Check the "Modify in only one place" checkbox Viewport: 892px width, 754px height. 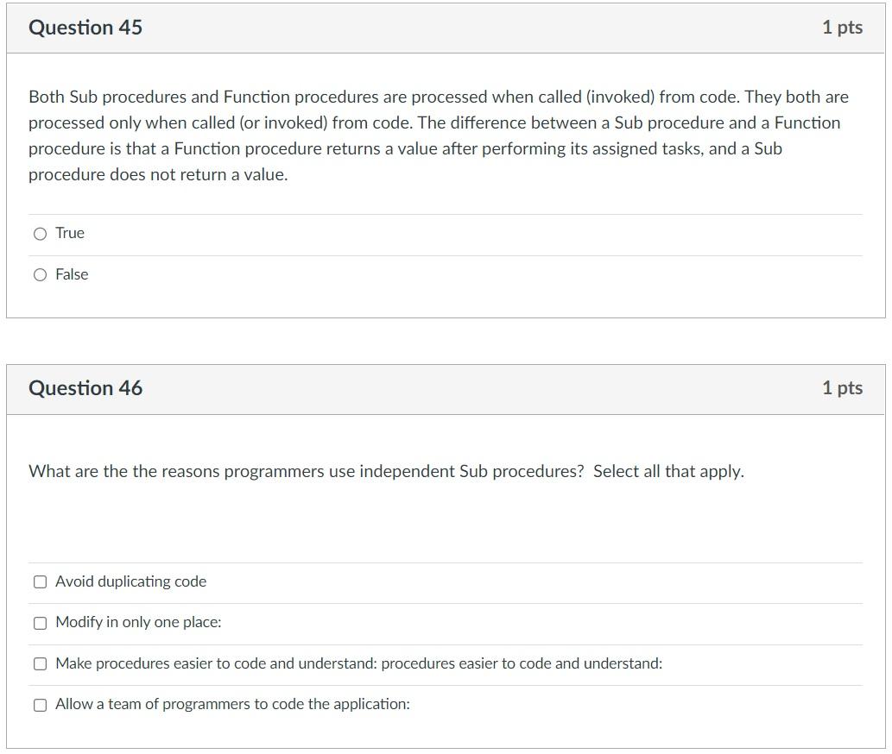point(39,622)
